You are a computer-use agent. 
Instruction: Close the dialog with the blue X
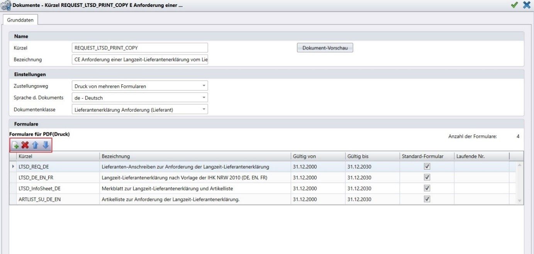(527, 5)
